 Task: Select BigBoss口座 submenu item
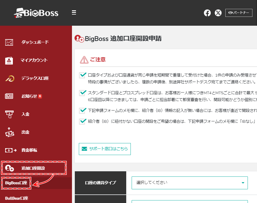coord(16,183)
